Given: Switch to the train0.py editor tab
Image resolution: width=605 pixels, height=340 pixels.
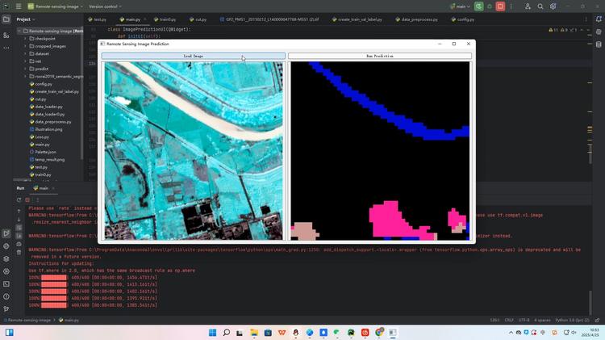Looking at the screenshot, I should click(x=165, y=19).
